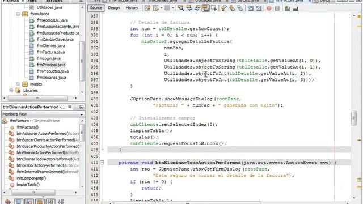Close the Navigator panel tab

point(70,107)
